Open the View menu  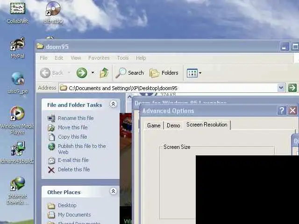pos(76,58)
